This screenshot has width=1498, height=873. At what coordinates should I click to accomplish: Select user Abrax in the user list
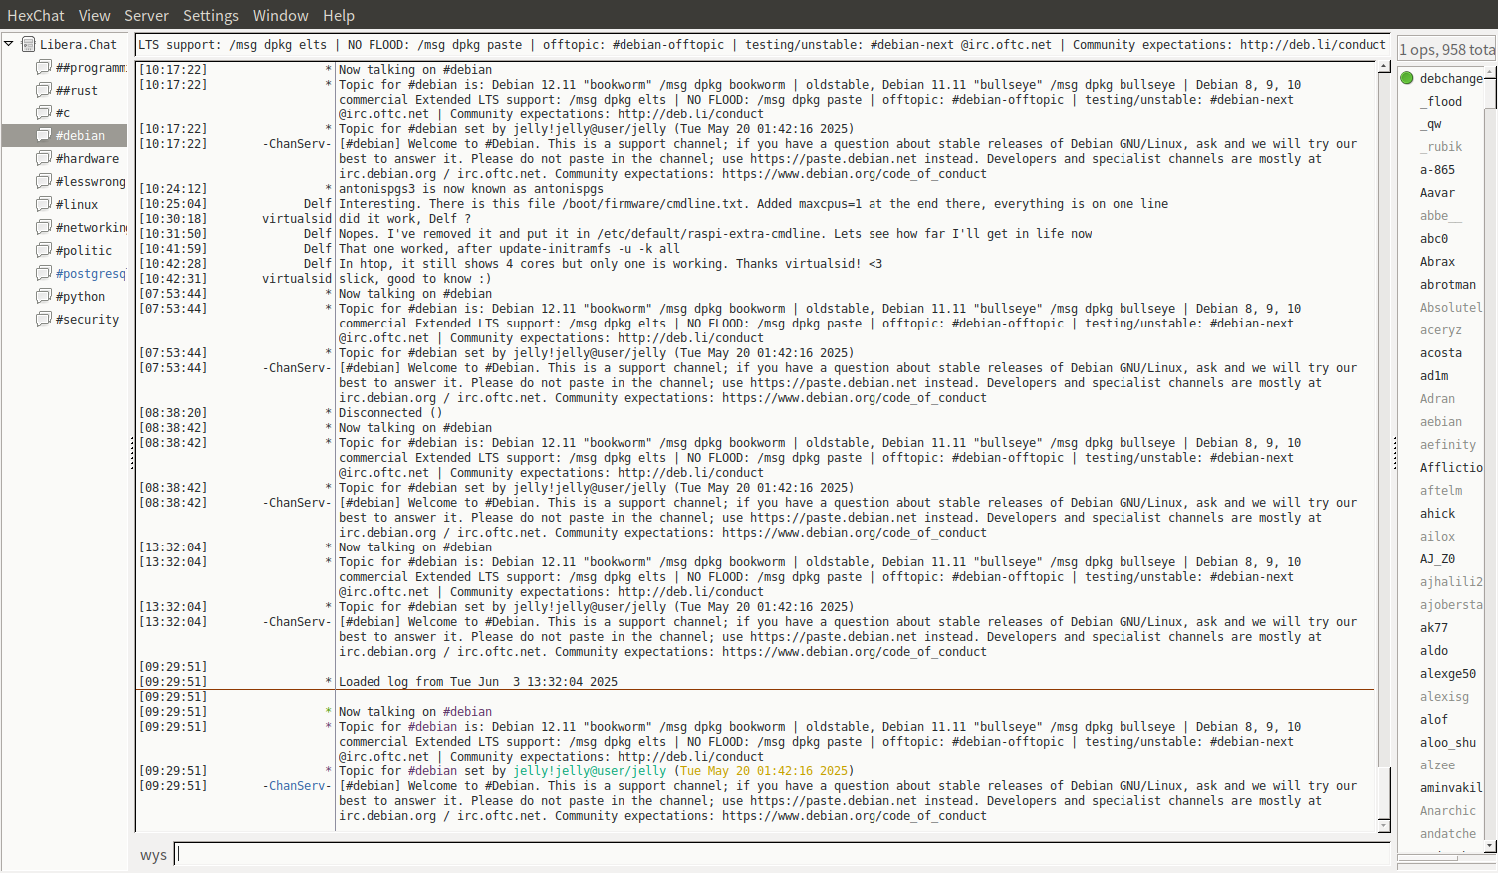click(1437, 261)
